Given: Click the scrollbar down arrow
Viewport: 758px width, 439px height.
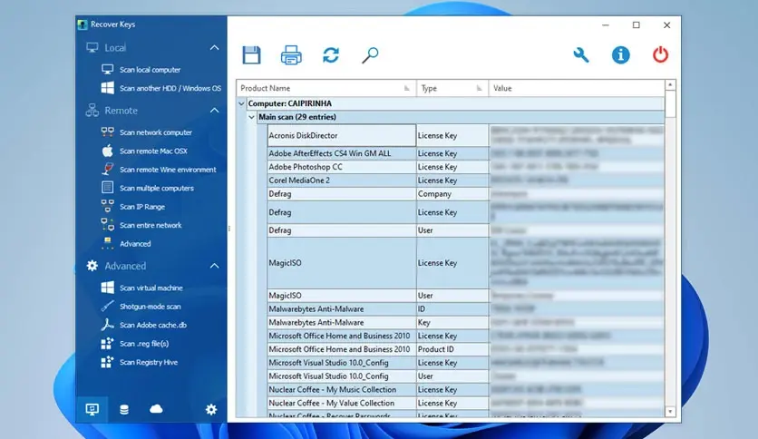Looking at the screenshot, I should [x=670, y=412].
